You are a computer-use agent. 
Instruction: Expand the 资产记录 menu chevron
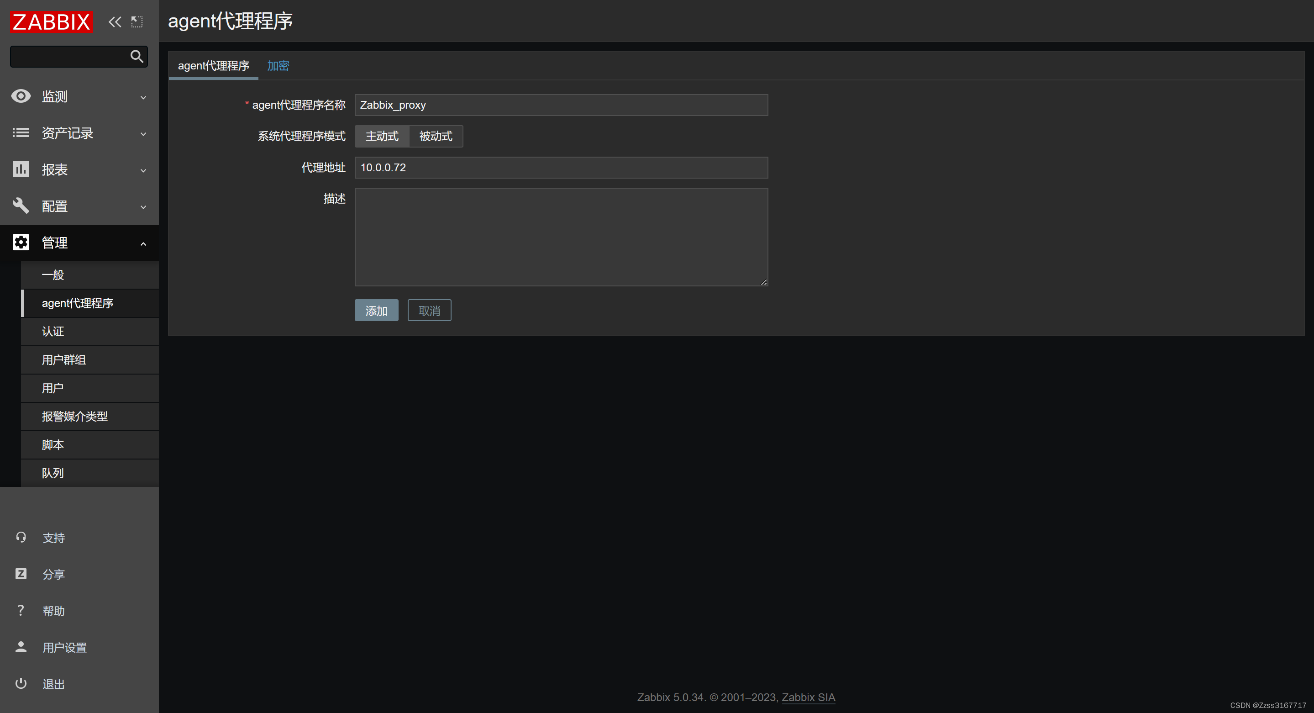point(143,134)
